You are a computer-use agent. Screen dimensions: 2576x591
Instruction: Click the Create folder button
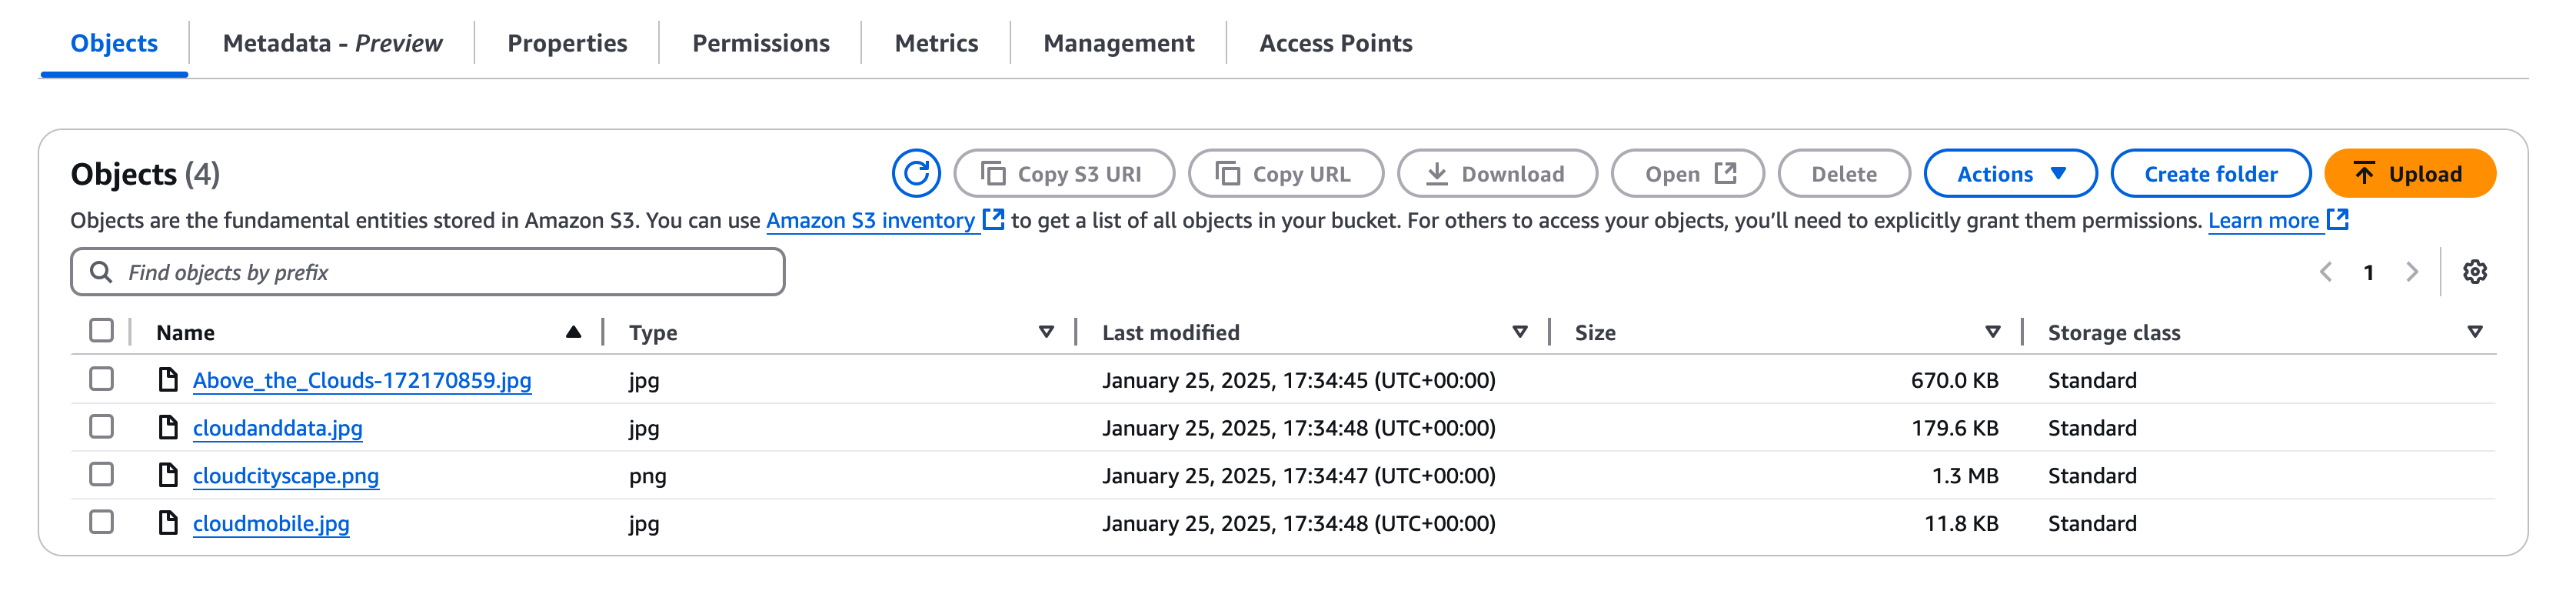(2210, 174)
